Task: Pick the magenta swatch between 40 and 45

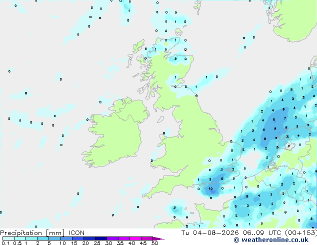Action: (x=135, y=238)
